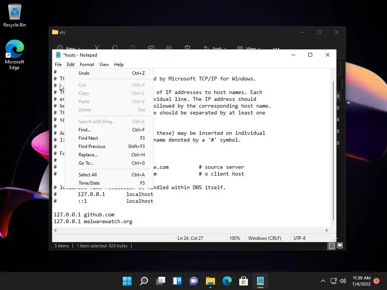Click the '100%' zoom status entry
The width and height of the screenshot is (387, 290).
(x=234, y=238)
